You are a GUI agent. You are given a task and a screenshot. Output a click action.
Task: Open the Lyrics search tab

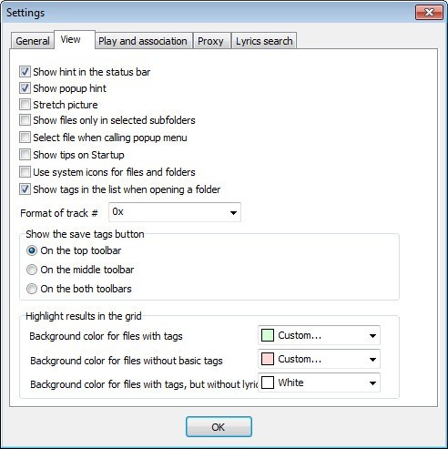(x=264, y=41)
